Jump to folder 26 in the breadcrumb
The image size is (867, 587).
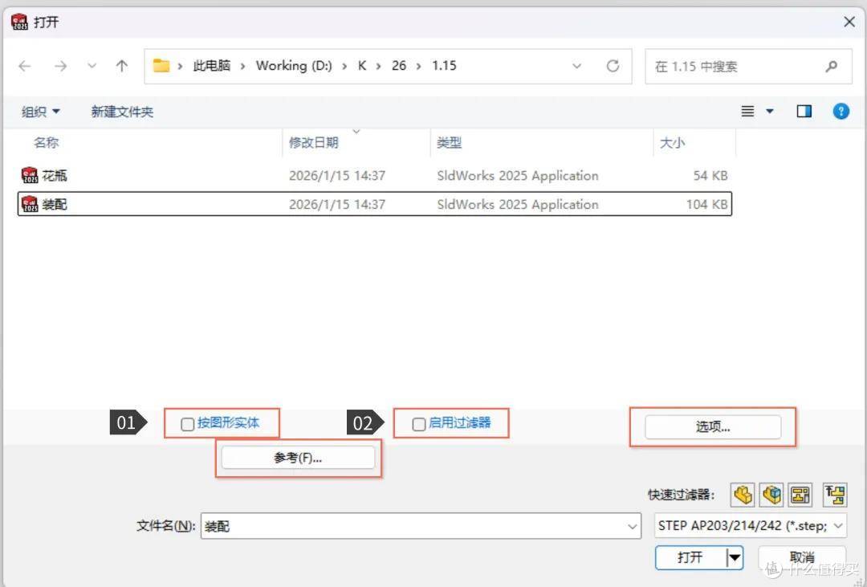[399, 66]
